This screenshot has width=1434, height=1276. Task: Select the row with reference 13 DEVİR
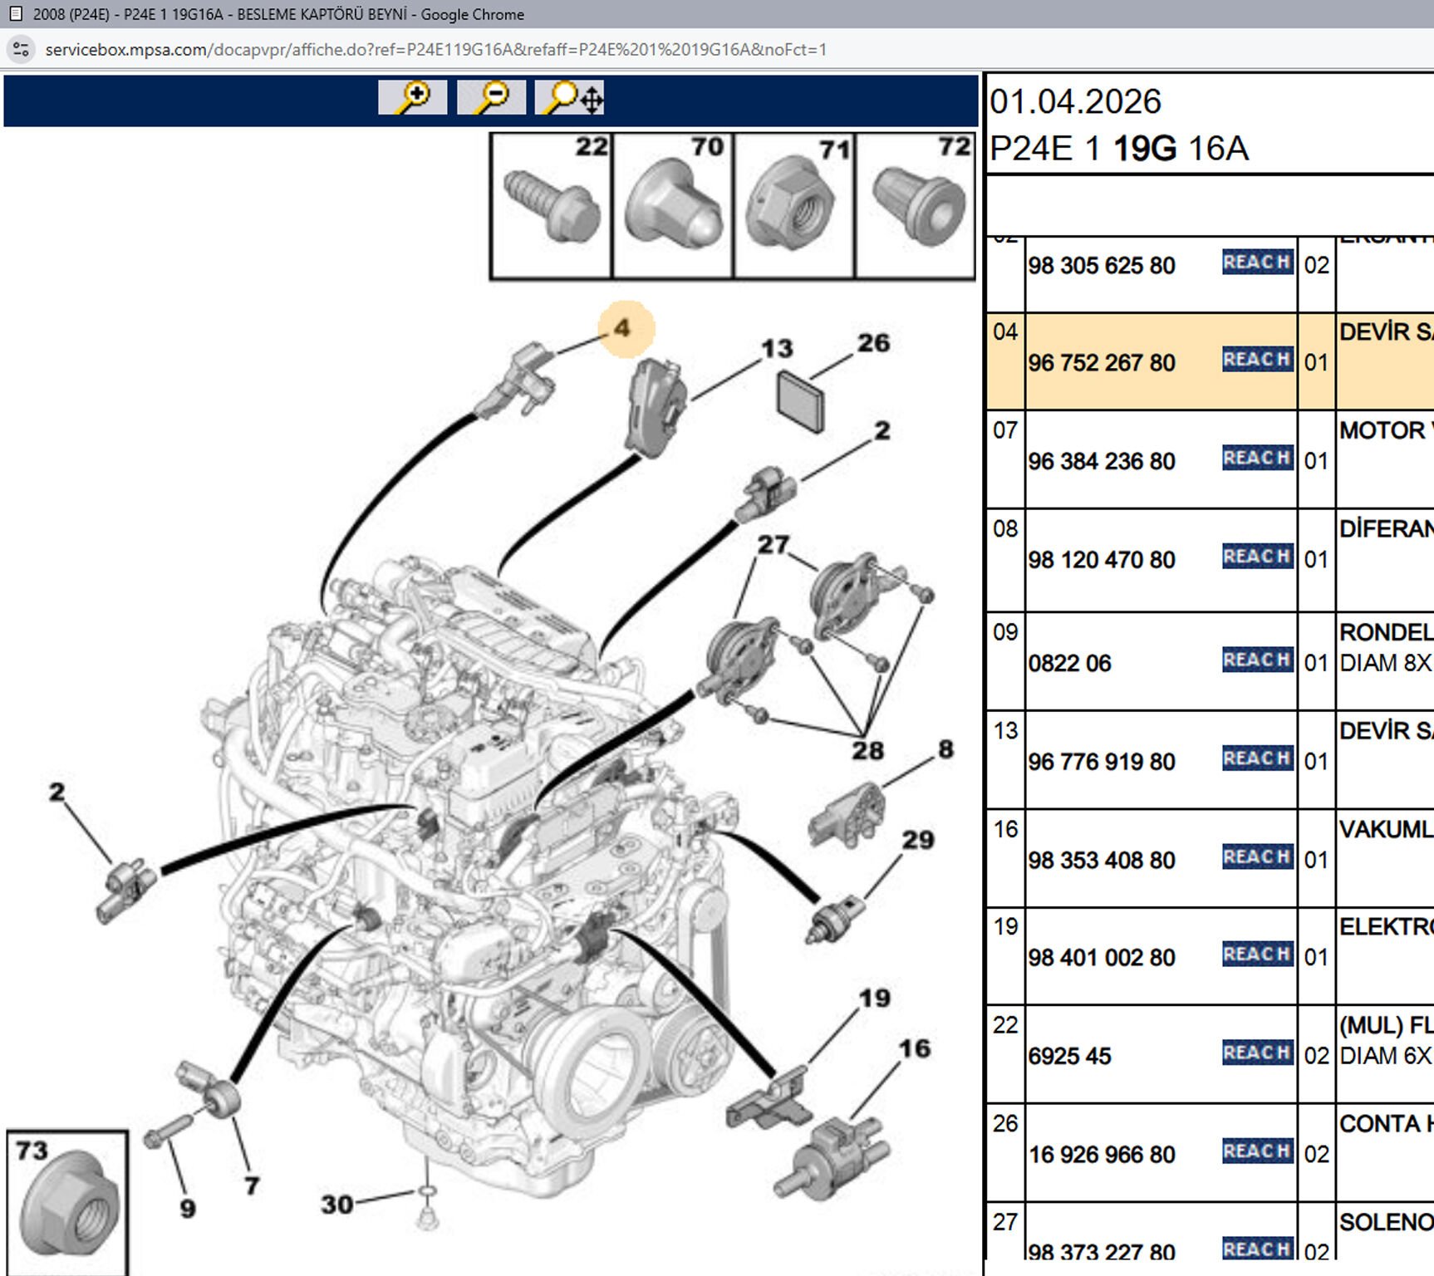[x=1211, y=759]
